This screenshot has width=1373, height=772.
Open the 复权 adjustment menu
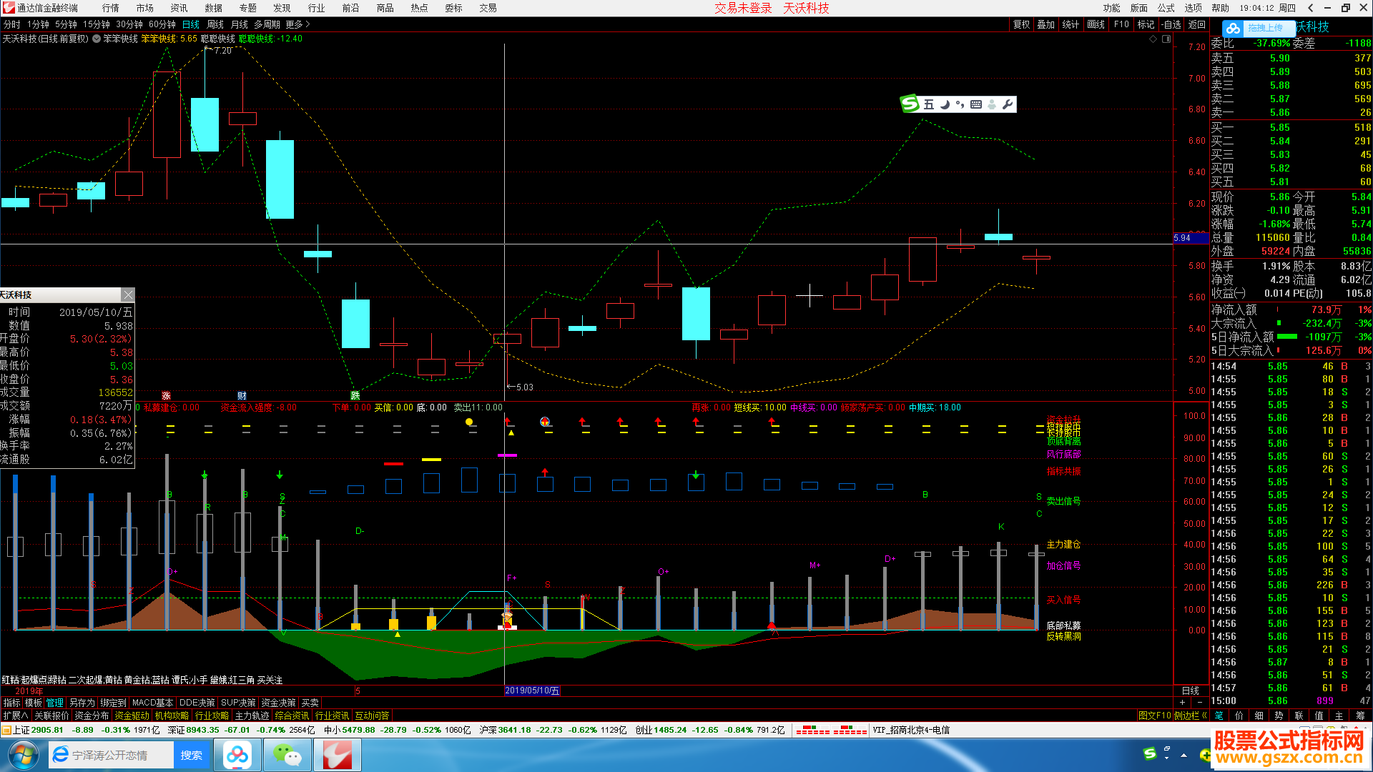click(1022, 24)
